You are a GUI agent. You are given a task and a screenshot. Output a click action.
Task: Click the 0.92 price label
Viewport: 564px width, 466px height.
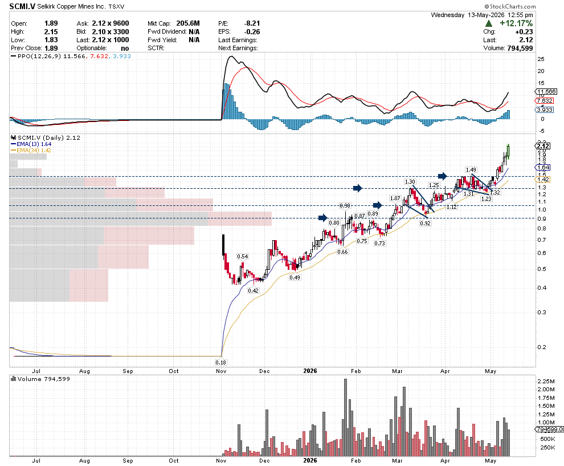point(425,223)
